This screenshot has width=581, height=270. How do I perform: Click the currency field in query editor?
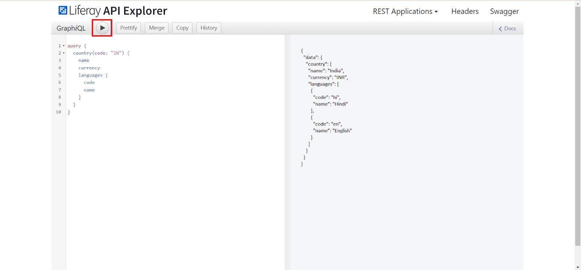tap(89, 68)
